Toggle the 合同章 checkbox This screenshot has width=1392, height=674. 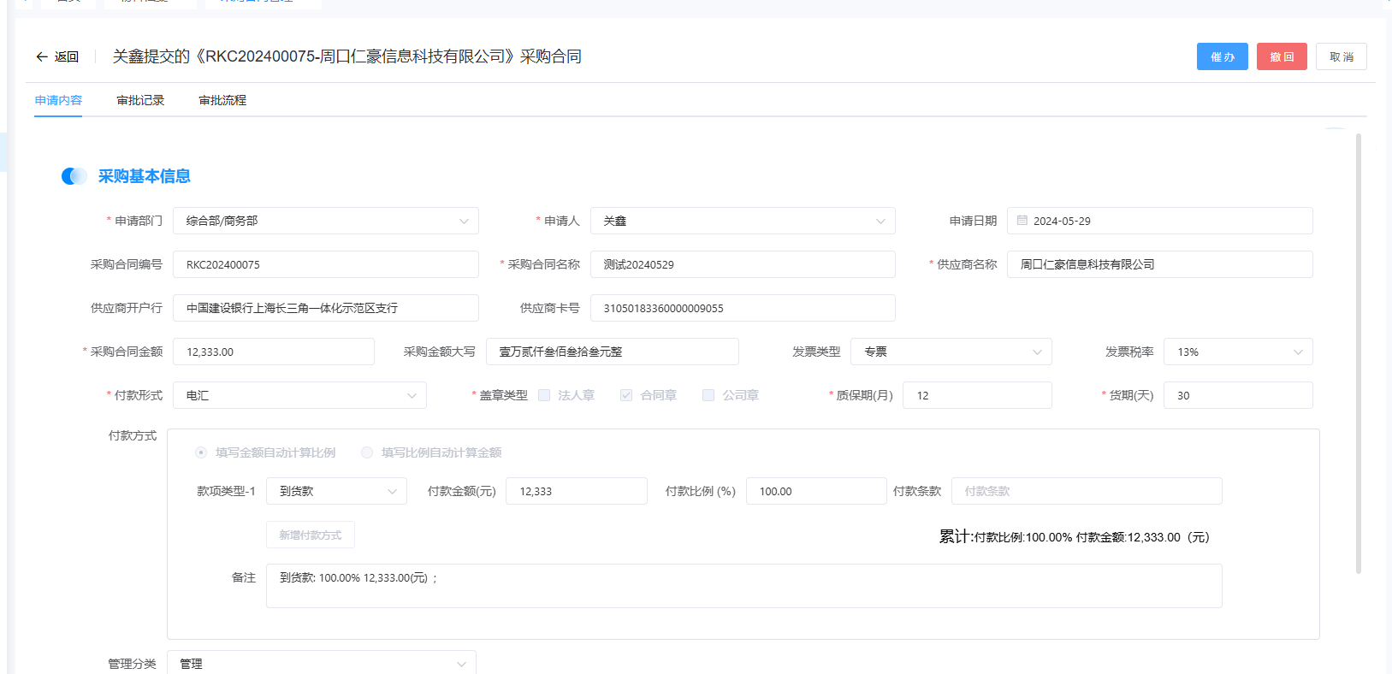pos(626,395)
